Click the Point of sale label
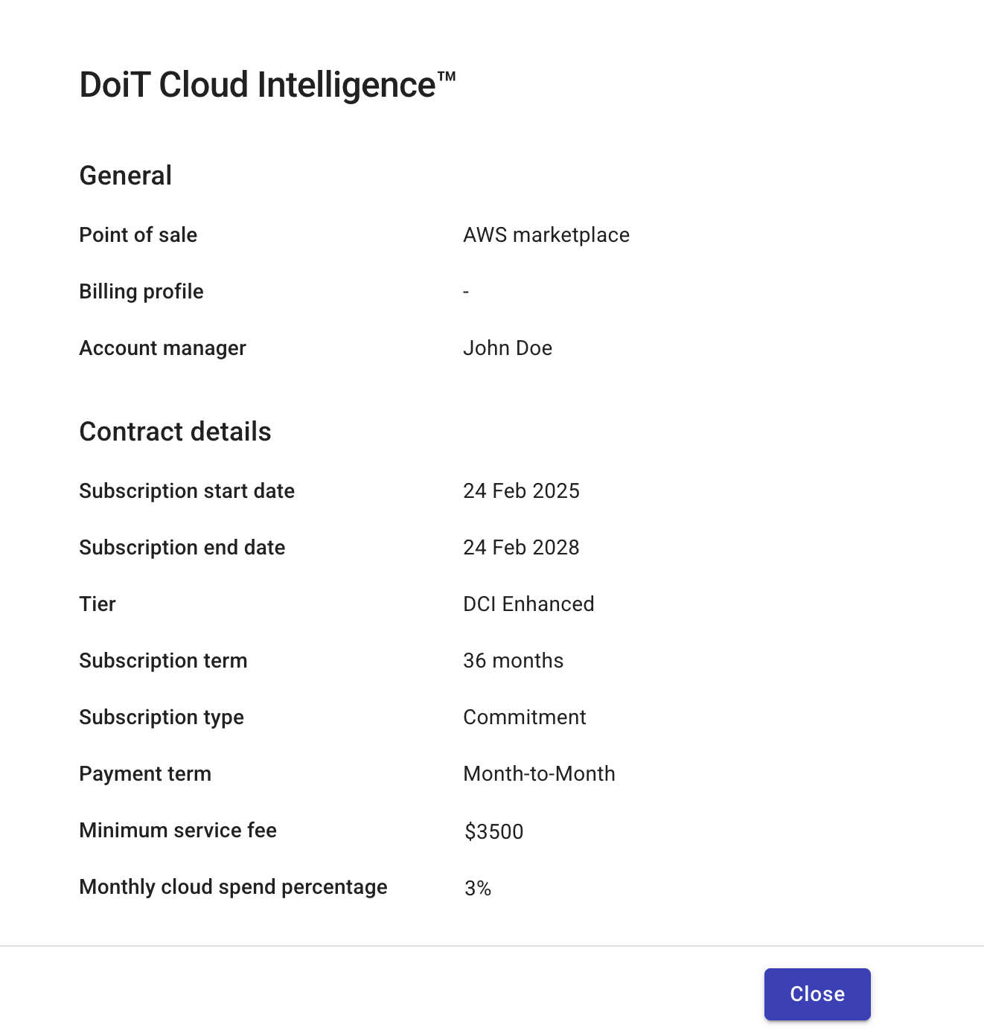Screen dimensions: 984x1036 coord(138,235)
